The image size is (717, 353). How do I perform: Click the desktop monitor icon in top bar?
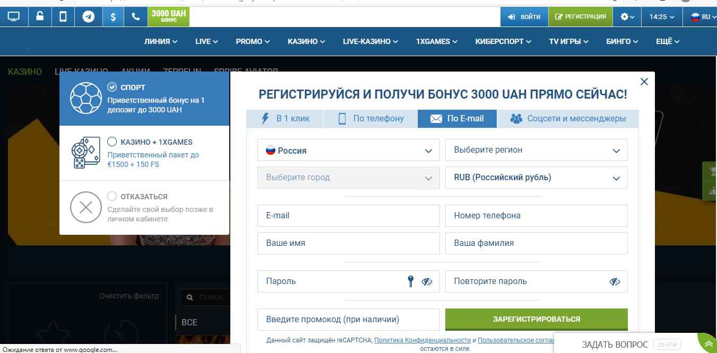tap(13, 17)
